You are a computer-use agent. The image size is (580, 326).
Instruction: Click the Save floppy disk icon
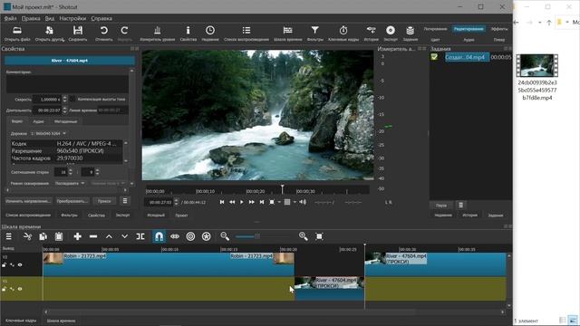tap(78, 30)
